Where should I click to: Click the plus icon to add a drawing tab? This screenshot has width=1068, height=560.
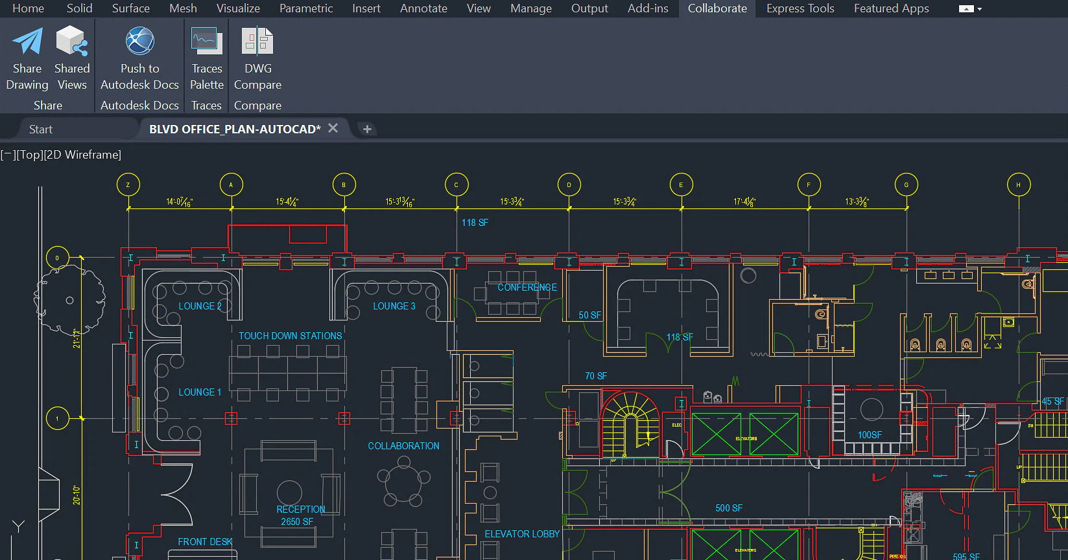pyautogui.click(x=367, y=129)
